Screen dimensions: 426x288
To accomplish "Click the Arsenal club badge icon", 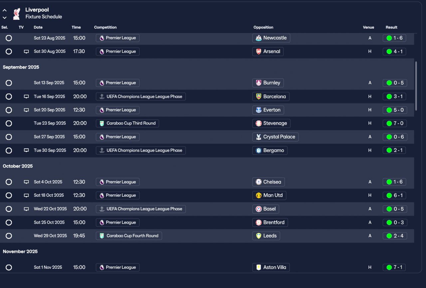I will pos(259,51).
